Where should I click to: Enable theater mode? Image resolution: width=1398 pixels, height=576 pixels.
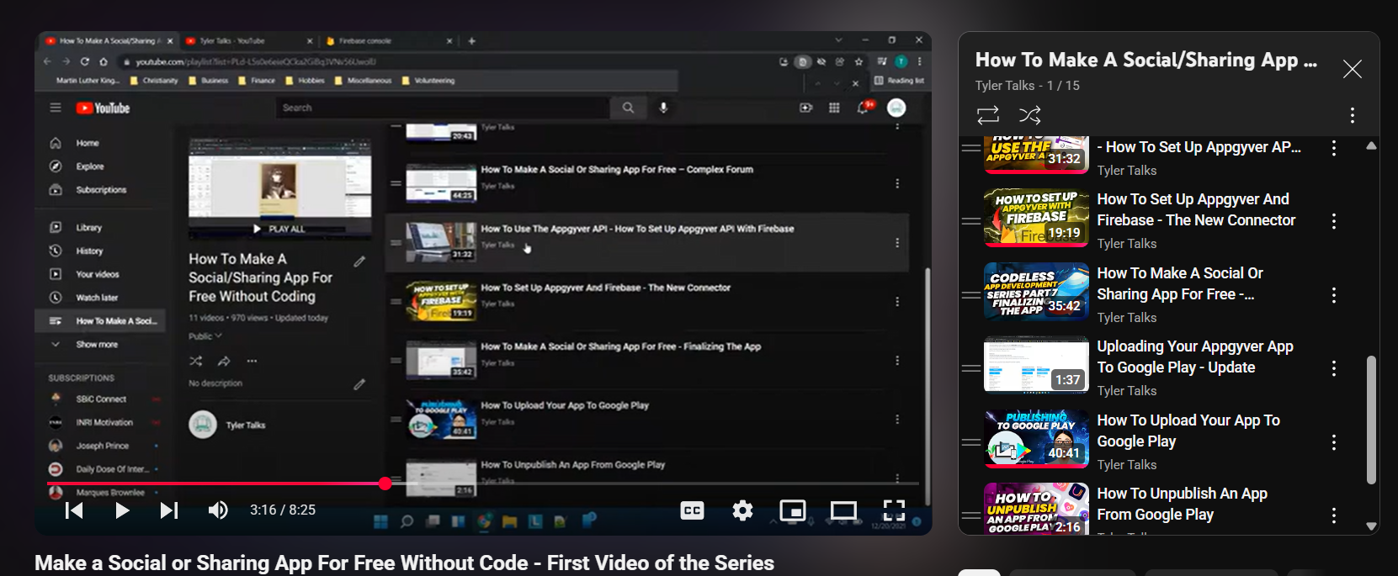pyautogui.click(x=843, y=510)
